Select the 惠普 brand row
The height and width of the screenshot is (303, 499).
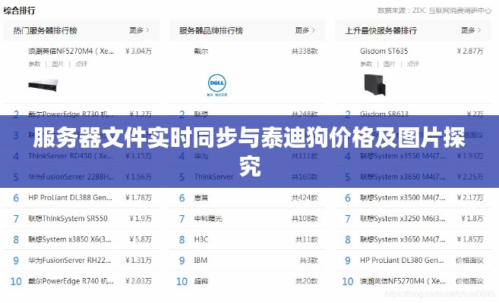[x=248, y=198]
